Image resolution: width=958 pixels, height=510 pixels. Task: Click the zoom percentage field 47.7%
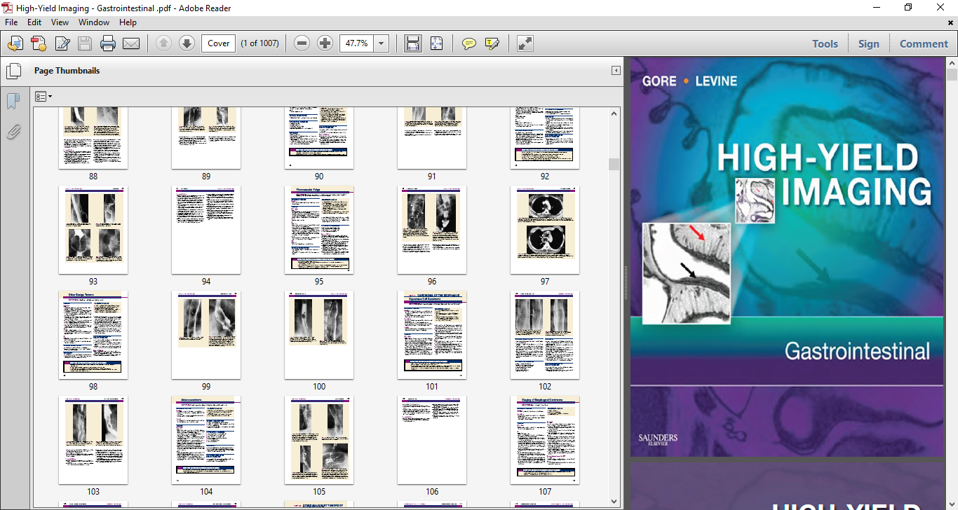(357, 43)
